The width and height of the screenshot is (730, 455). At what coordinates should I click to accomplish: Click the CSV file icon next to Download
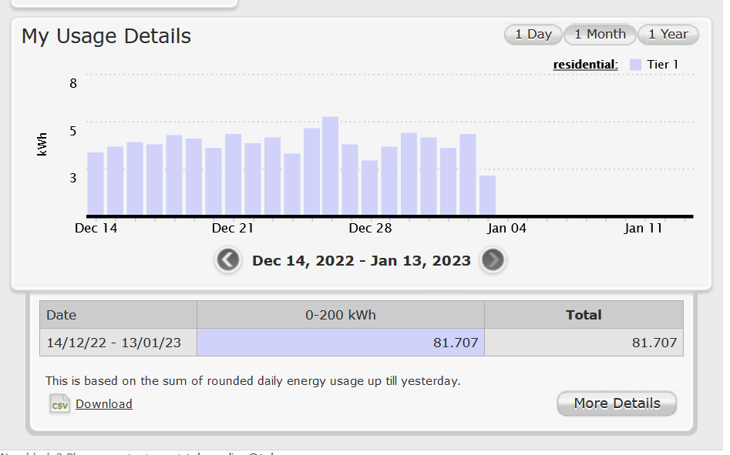click(59, 403)
